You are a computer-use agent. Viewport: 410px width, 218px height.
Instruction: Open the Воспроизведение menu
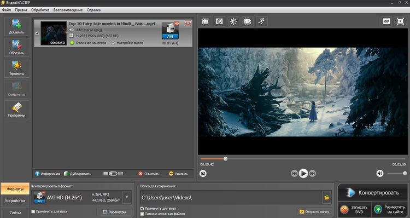(x=68, y=10)
